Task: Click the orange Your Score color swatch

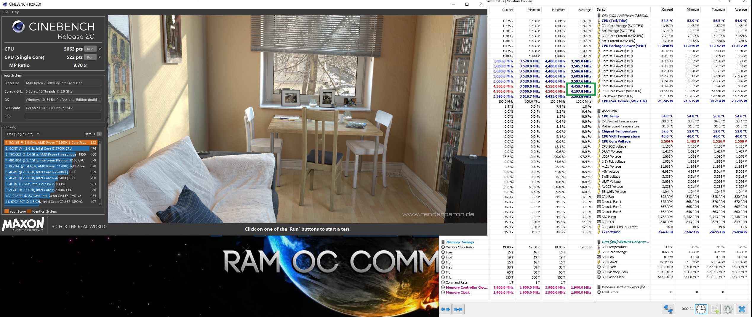Action: click(x=7, y=211)
